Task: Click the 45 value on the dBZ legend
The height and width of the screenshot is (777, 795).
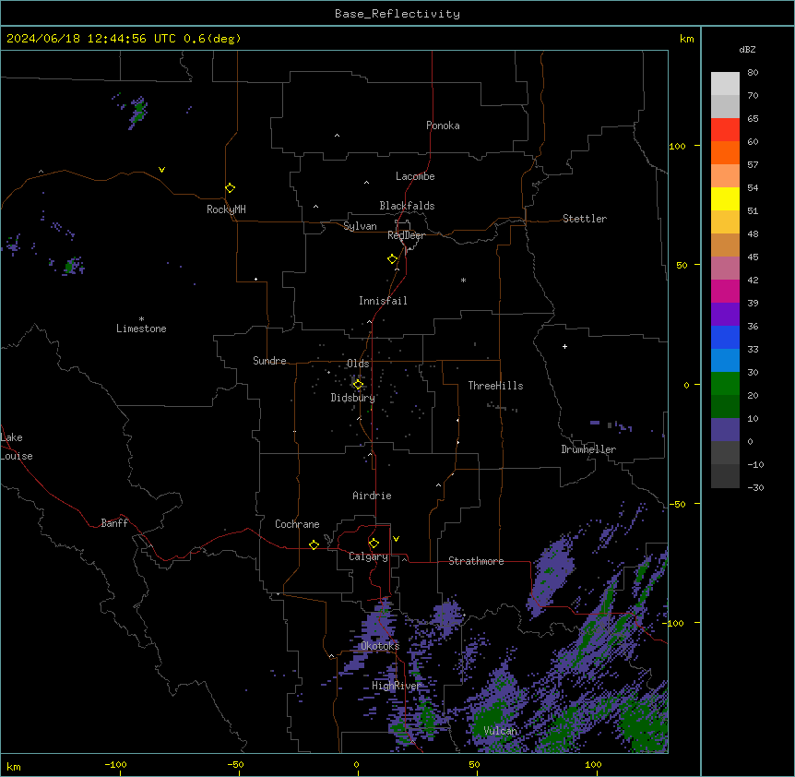Action: (x=753, y=257)
